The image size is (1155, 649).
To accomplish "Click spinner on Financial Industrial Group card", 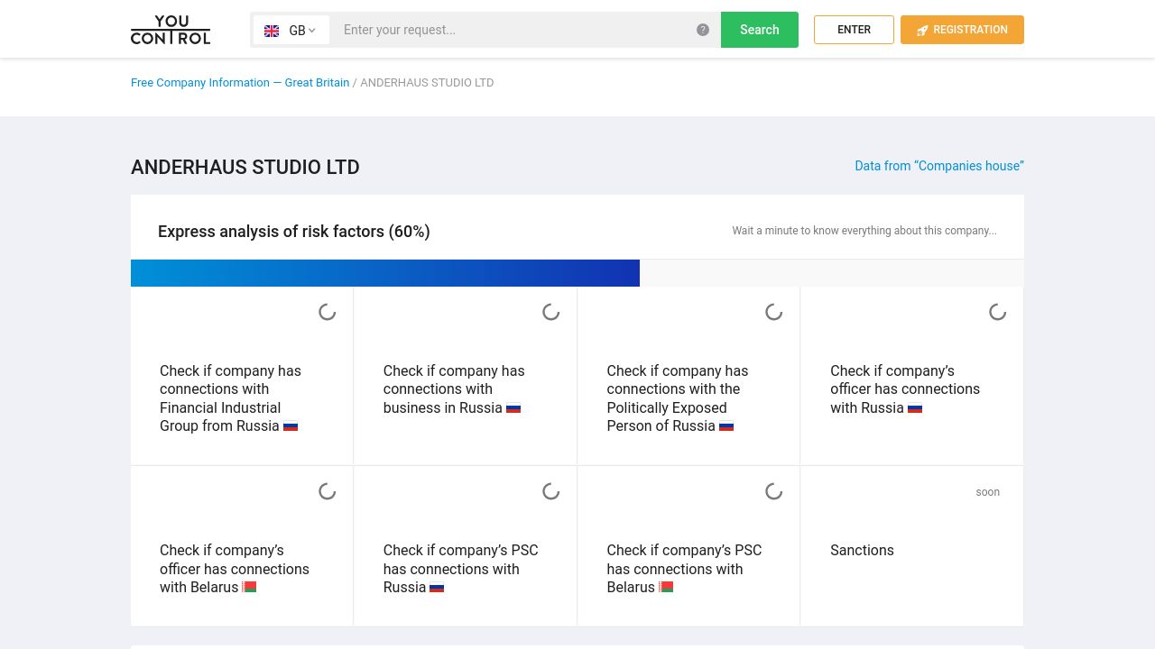I will pos(328,312).
